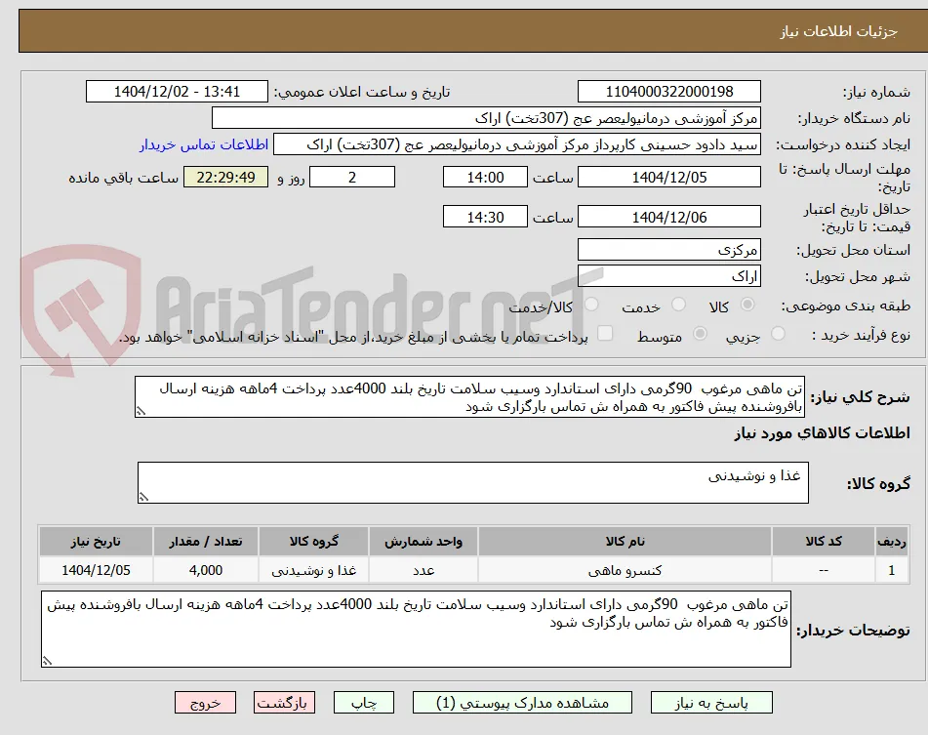Click the واحد شمارش column header

[424, 542]
